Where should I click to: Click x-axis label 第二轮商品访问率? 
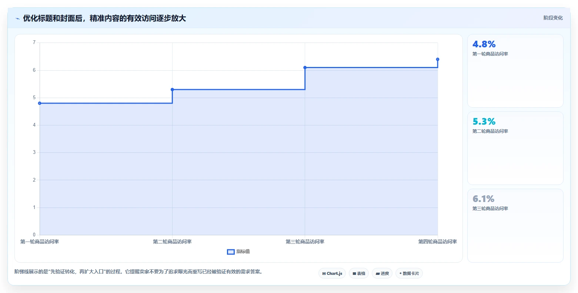172,242
